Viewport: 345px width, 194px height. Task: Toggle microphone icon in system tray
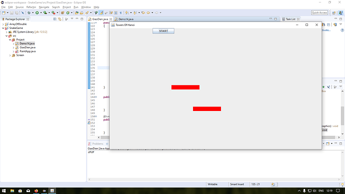pyautogui.click(x=304, y=190)
